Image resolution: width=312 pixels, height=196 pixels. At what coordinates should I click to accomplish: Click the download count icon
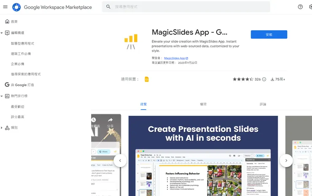point(272,79)
